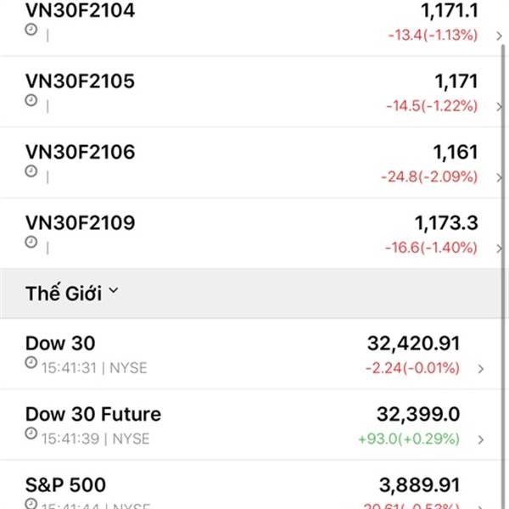509x509 pixels.
Task: Open VN30F2104 details via right chevron
Action: click(500, 36)
